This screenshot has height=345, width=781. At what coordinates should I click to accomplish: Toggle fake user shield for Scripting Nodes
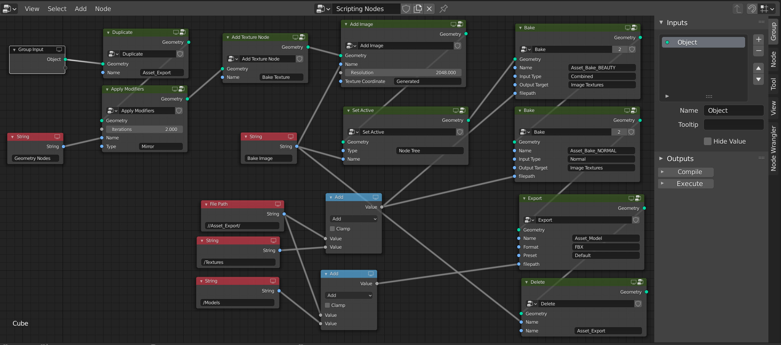tap(406, 9)
